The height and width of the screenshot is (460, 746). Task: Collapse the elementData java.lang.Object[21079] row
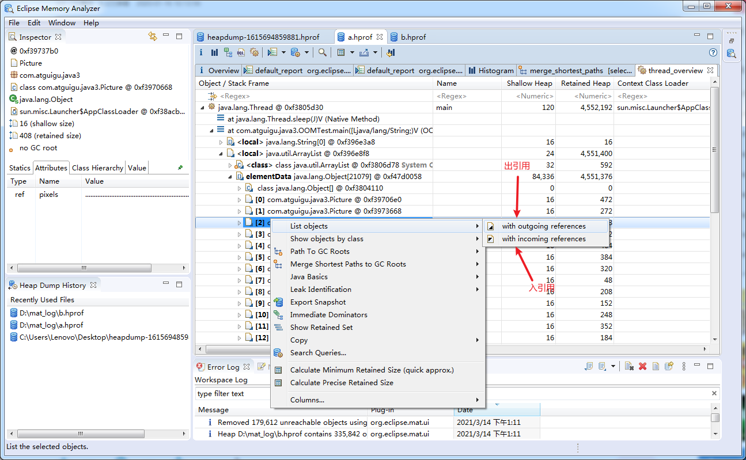230,177
